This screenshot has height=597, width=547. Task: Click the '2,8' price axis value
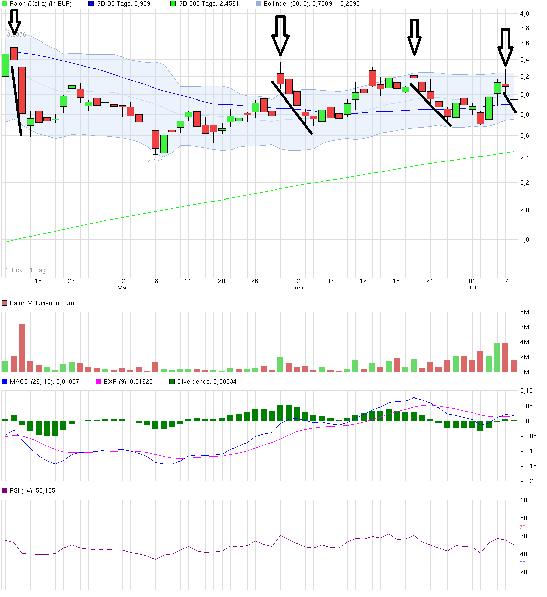click(x=524, y=115)
